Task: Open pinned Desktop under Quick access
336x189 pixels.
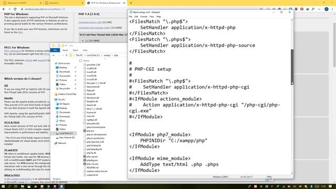Action: coord(63,68)
